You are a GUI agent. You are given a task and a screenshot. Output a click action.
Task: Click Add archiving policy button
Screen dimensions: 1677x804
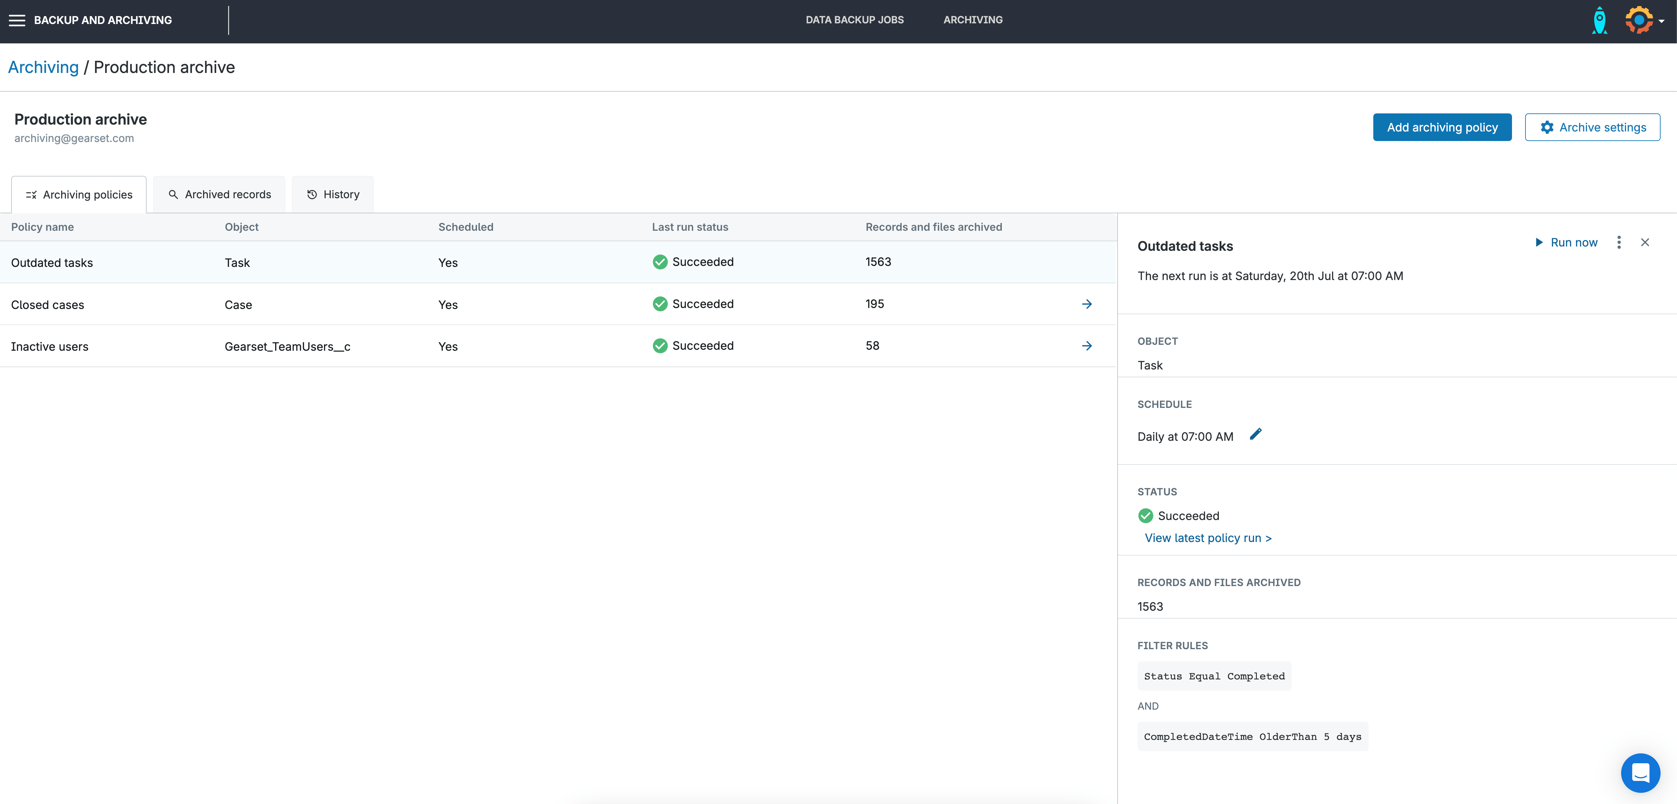[1442, 127]
